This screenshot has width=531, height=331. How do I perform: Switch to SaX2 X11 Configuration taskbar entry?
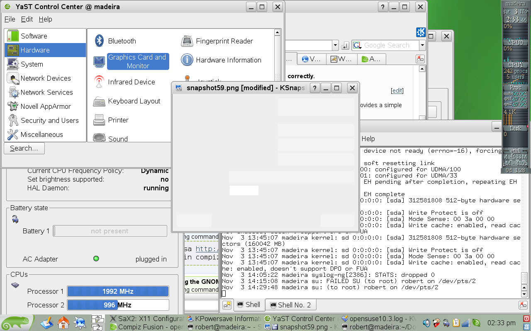[x=146, y=319]
